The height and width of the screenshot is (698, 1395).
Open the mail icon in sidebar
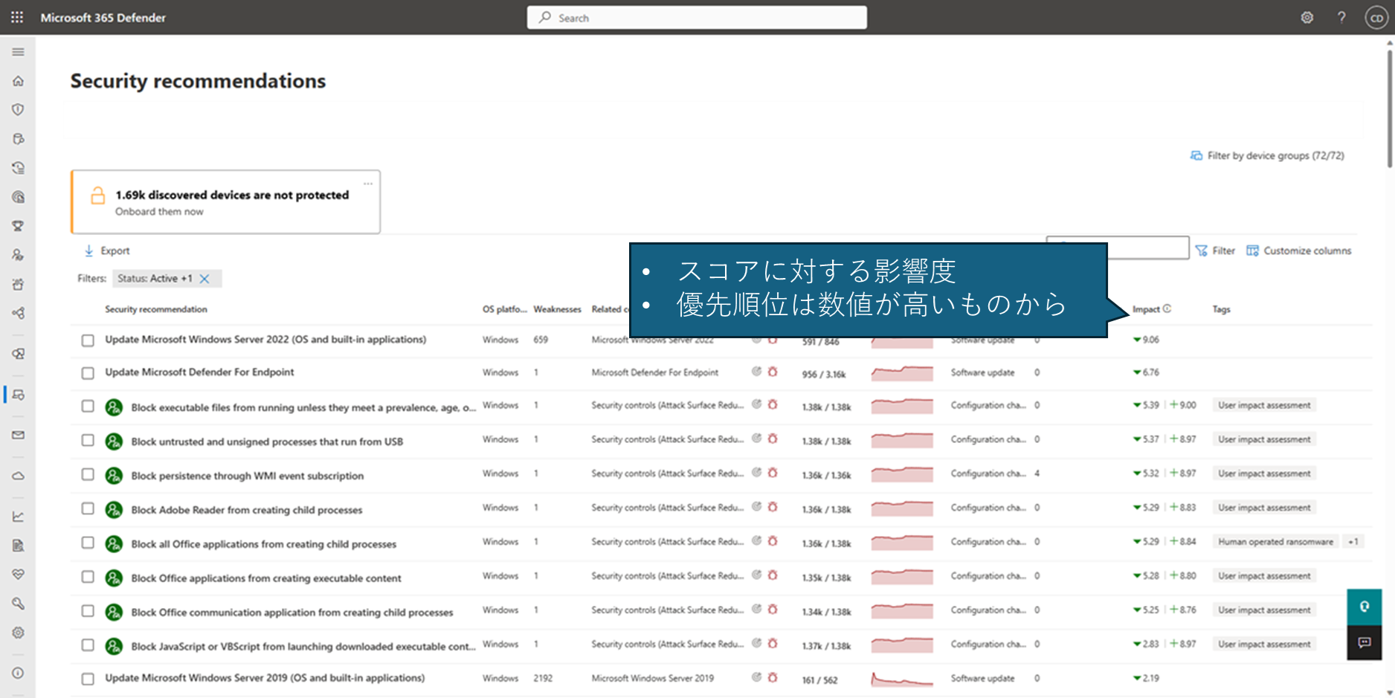(x=18, y=436)
